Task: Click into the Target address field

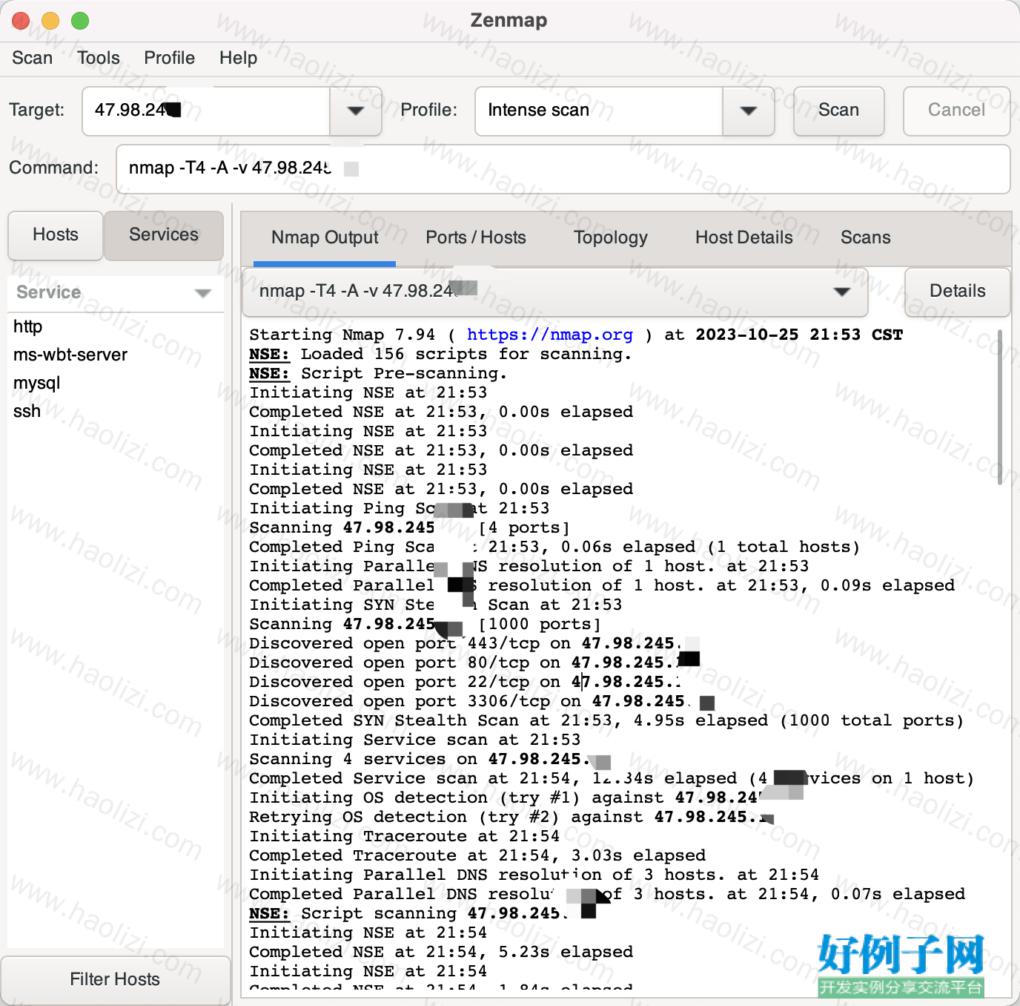Action: pos(206,111)
